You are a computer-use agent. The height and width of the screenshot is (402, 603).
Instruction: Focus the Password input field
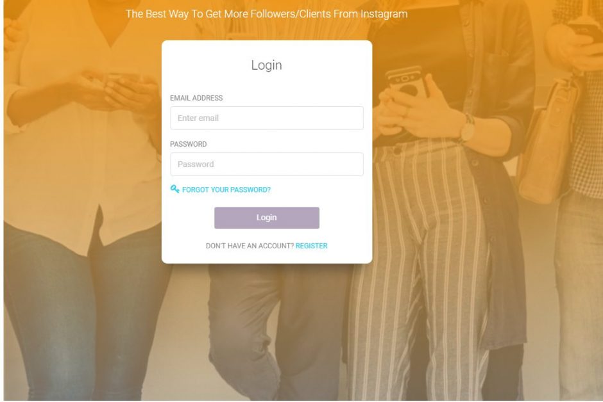266,164
